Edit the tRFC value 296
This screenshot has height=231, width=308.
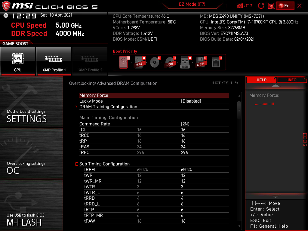coord(184,152)
